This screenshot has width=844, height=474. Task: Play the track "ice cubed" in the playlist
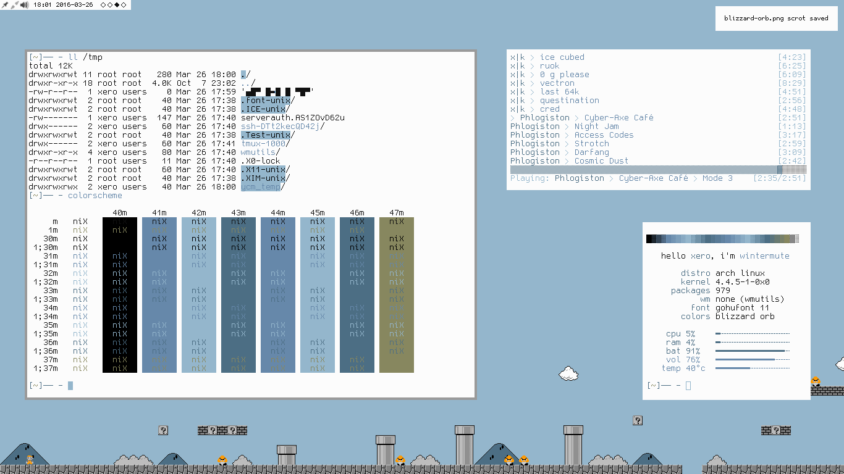pyautogui.click(x=562, y=57)
